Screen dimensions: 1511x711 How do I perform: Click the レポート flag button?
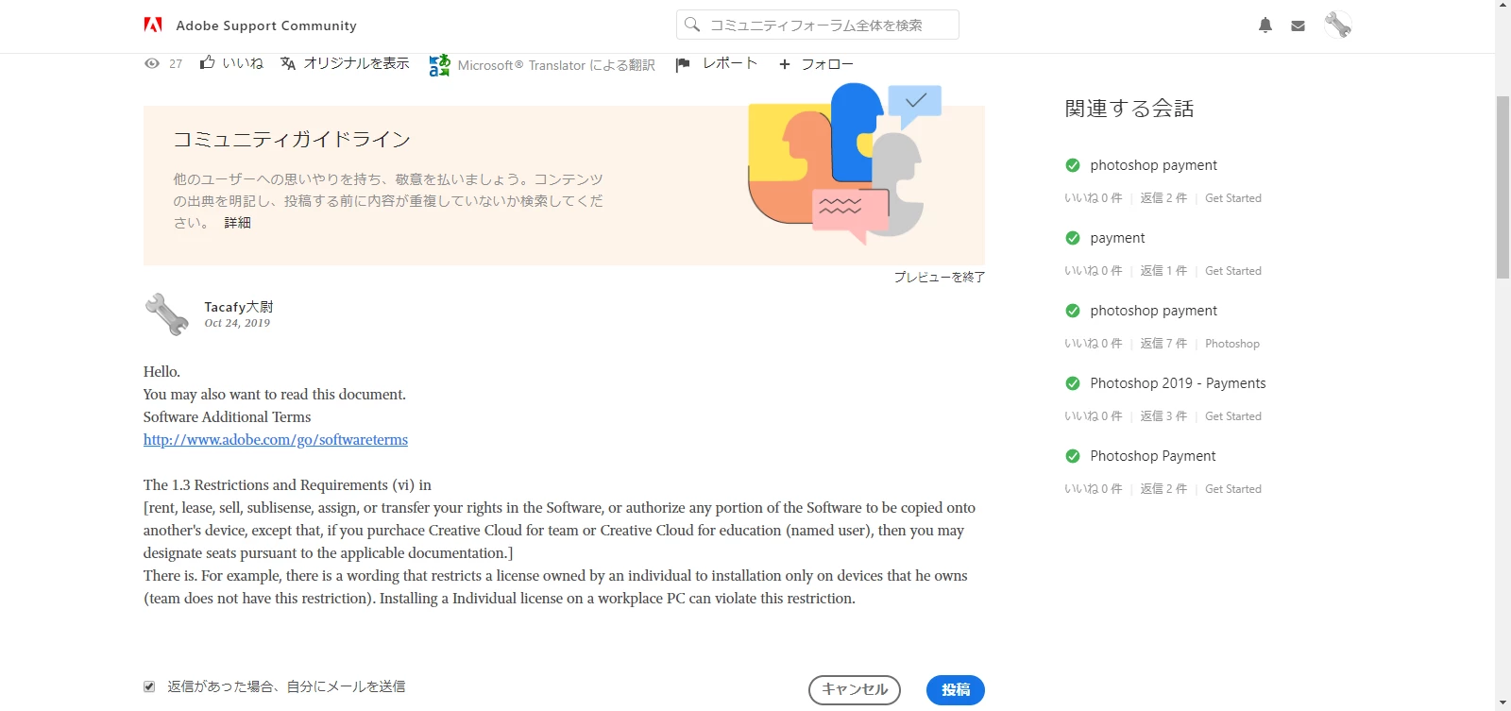[x=717, y=63]
